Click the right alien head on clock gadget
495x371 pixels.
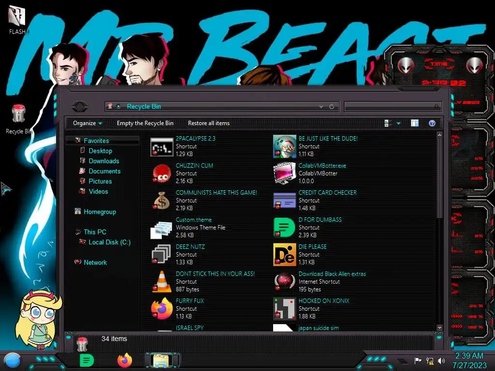click(475, 66)
